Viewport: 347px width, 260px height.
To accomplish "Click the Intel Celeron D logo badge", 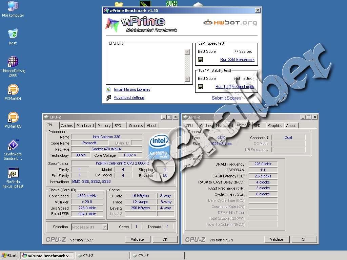I will click(160, 147).
